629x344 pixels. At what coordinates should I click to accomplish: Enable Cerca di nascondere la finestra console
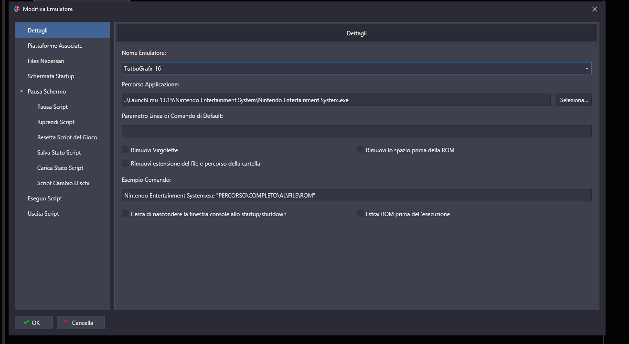[x=125, y=214]
